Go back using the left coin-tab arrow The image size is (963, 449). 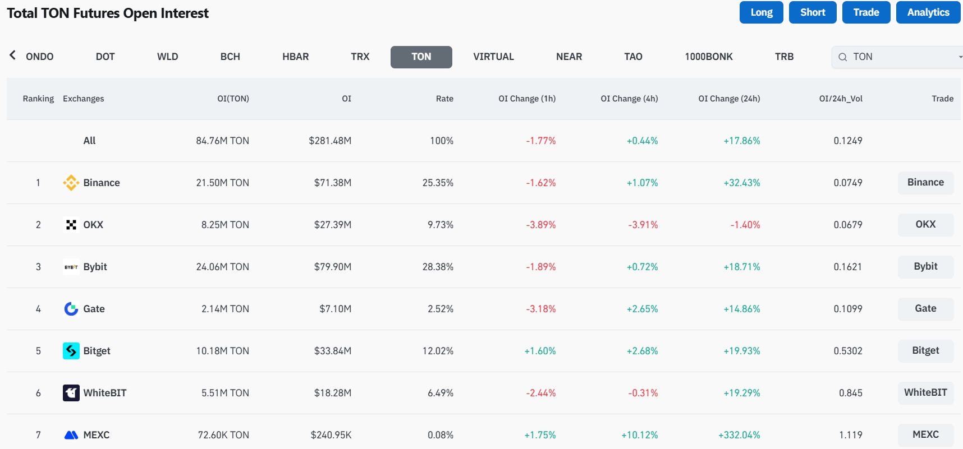(12, 55)
